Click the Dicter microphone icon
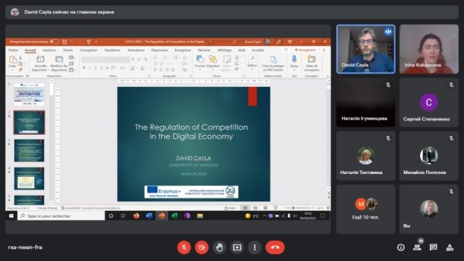 [294, 59]
